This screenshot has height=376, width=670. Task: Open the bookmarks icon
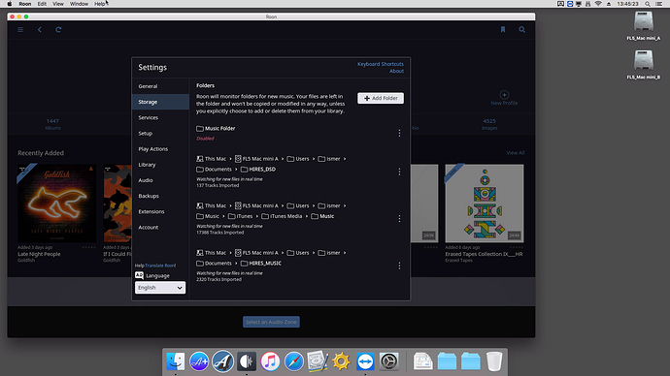[x=503, y=29]
